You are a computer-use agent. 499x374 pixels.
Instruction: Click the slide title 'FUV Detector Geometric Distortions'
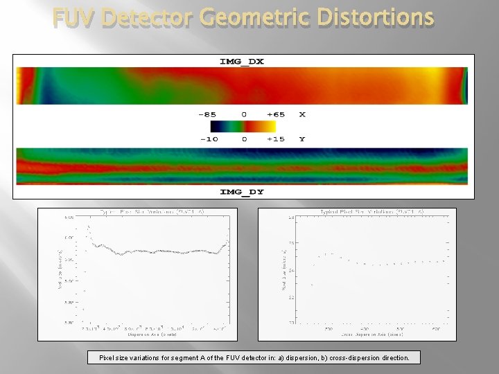coord(243,17)
